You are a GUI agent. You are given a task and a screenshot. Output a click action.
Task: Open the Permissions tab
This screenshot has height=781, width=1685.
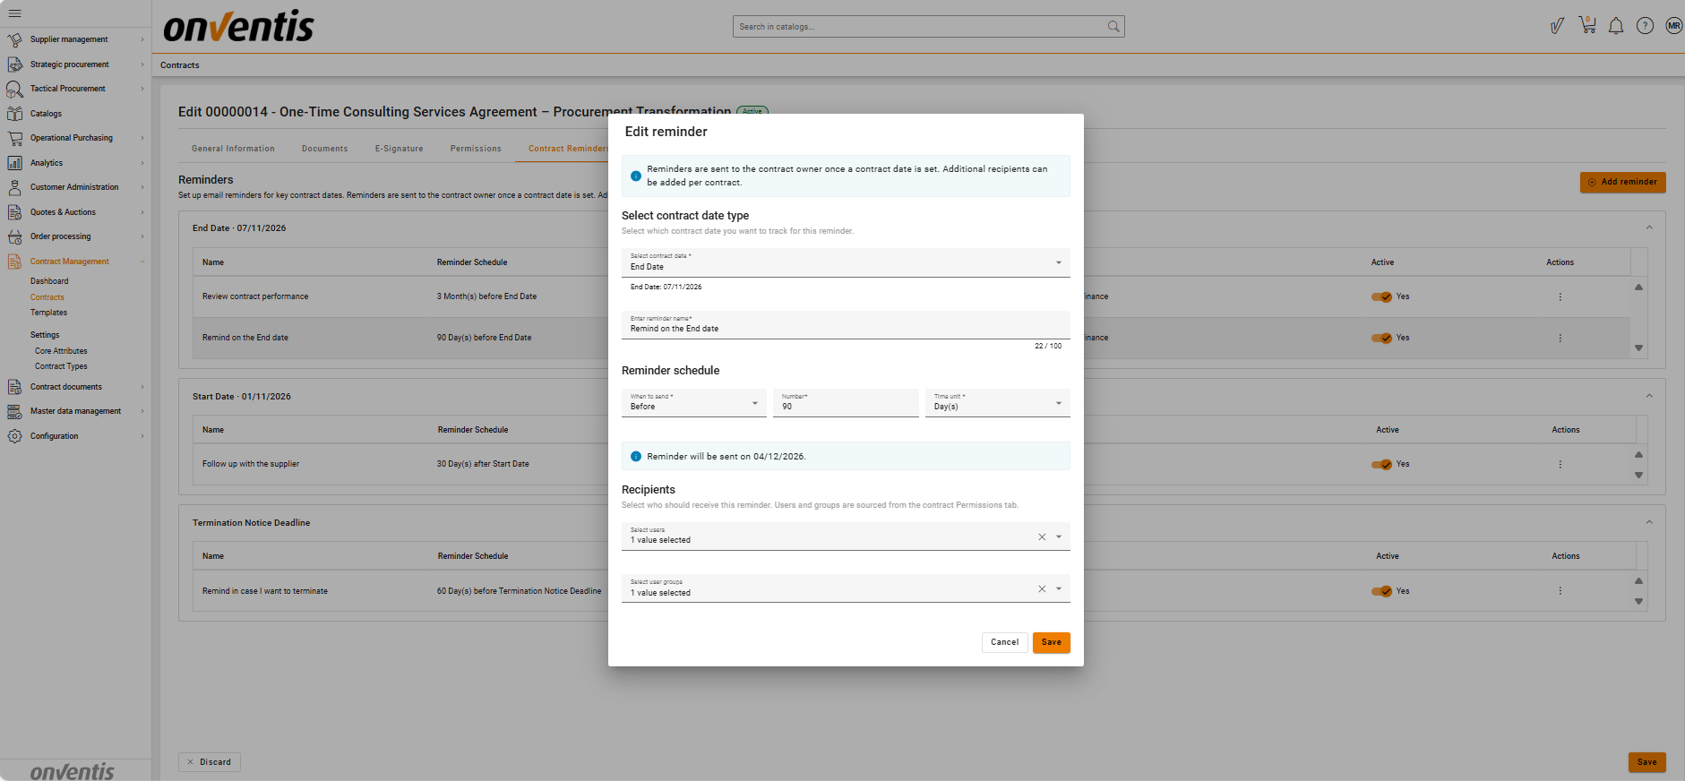(x=476, y=149)
